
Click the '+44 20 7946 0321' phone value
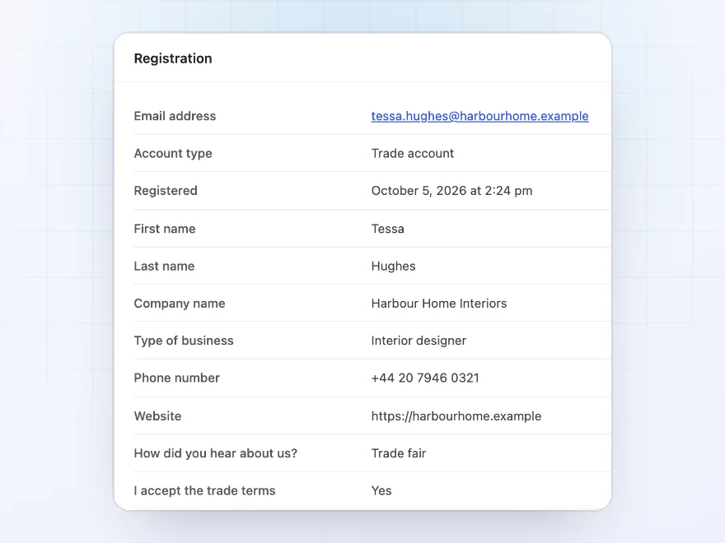tap(425, 378)
